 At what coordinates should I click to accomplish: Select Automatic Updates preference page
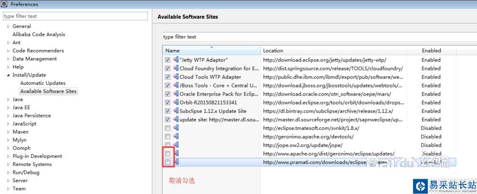43,83
